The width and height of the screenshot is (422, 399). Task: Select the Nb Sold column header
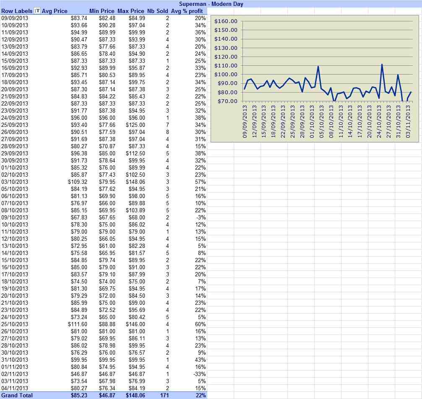157,11
